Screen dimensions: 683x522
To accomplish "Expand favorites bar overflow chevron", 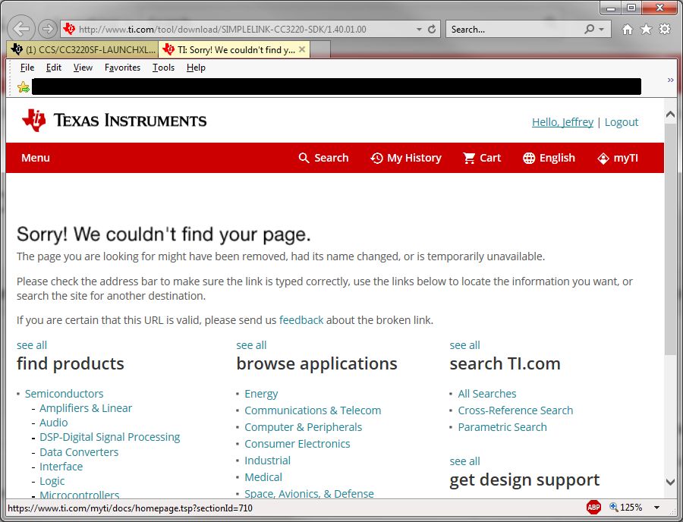I will 670,80.
